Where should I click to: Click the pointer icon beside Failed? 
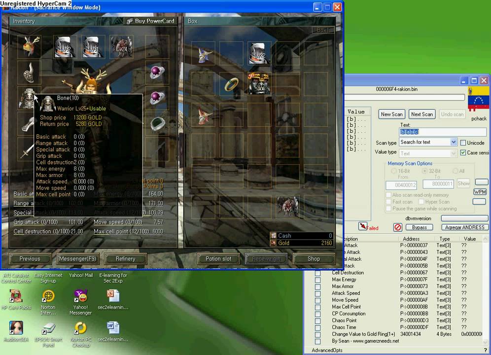coord(363,226)
